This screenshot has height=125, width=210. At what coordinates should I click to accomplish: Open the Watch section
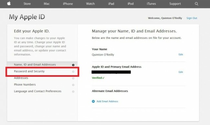pos(90,4)
